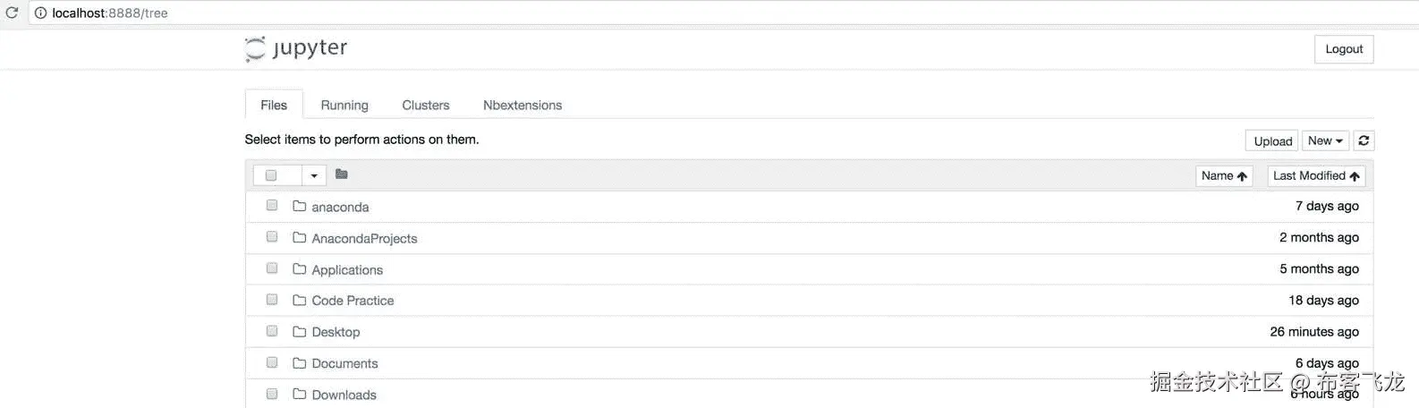Tick the checkbox beside Code Practice
The height and width of the screenshot is (408, 1419).
tap(272, 300)
